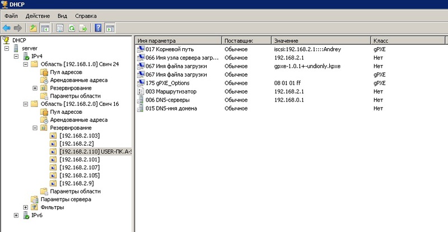Image resolution: width=448 pixels, height=232 pixels.
Task: Toggle the action pane toolbar button
Action: tap(110, 28)
